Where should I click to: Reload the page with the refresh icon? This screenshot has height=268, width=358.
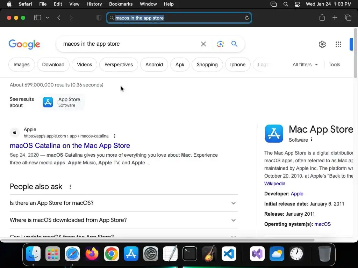point(246,18)
